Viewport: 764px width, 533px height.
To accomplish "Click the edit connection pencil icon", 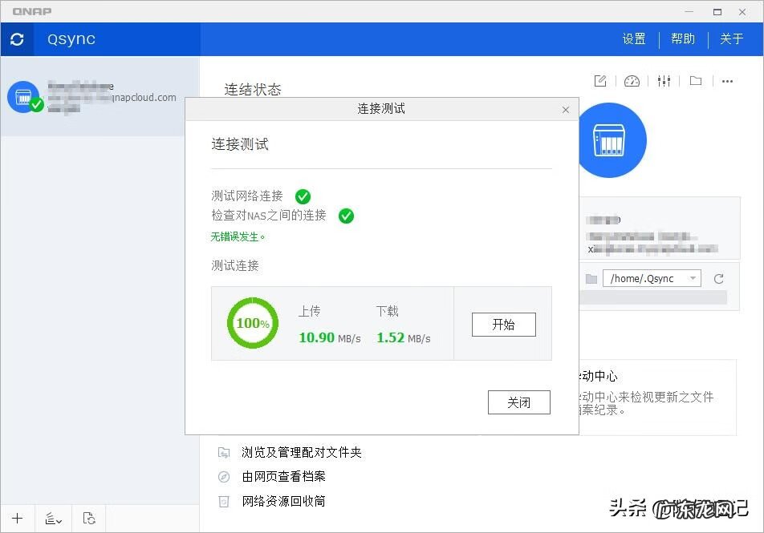I will [599, 81].
